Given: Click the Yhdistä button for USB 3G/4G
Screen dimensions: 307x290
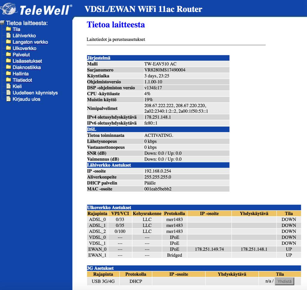Looking at the screenshot, I should coord(284,281).
